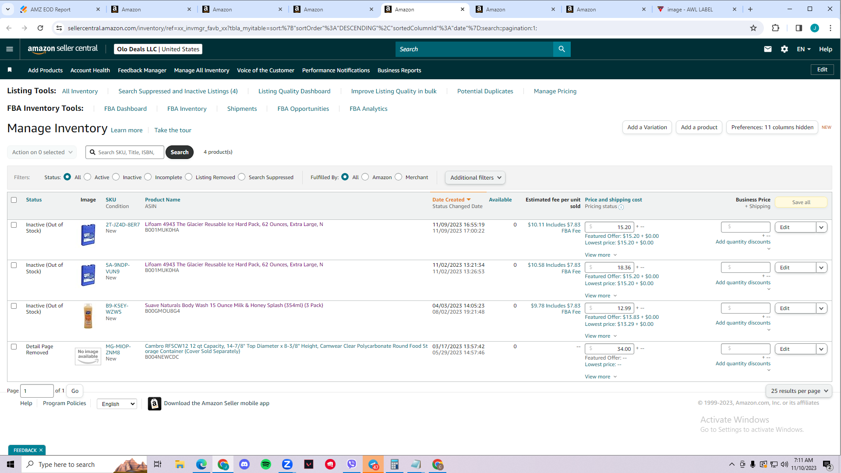The image size is (841, 473).
Task: Open the EN language selector in header
Action: 803,49
